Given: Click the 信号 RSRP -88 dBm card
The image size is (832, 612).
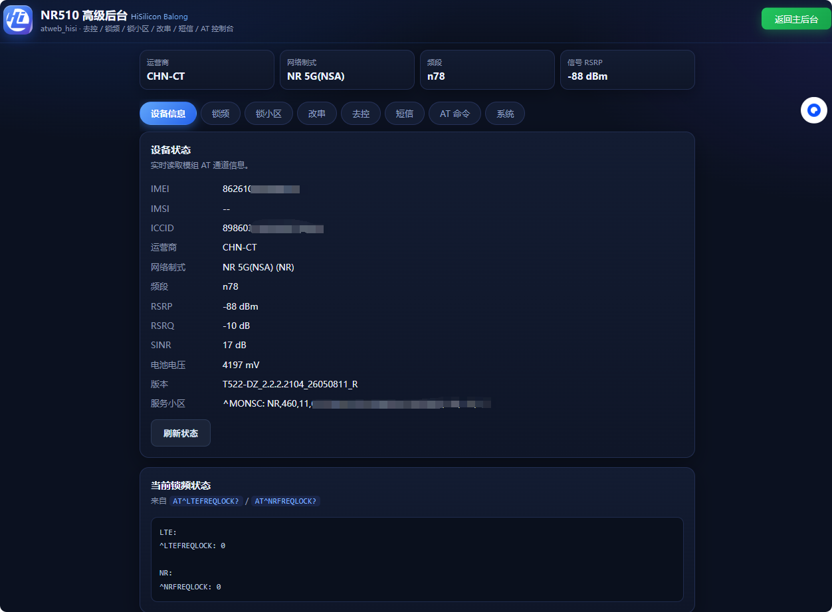Looking at the screenshot, I should pyautogui.click(x=627, y=70).
